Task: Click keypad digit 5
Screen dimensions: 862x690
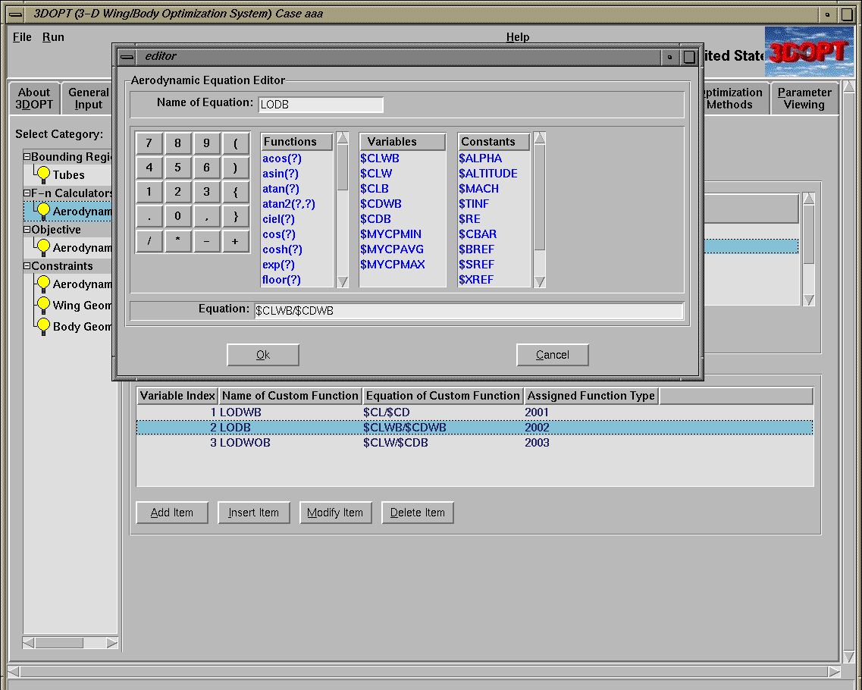Action: [177, 167]
